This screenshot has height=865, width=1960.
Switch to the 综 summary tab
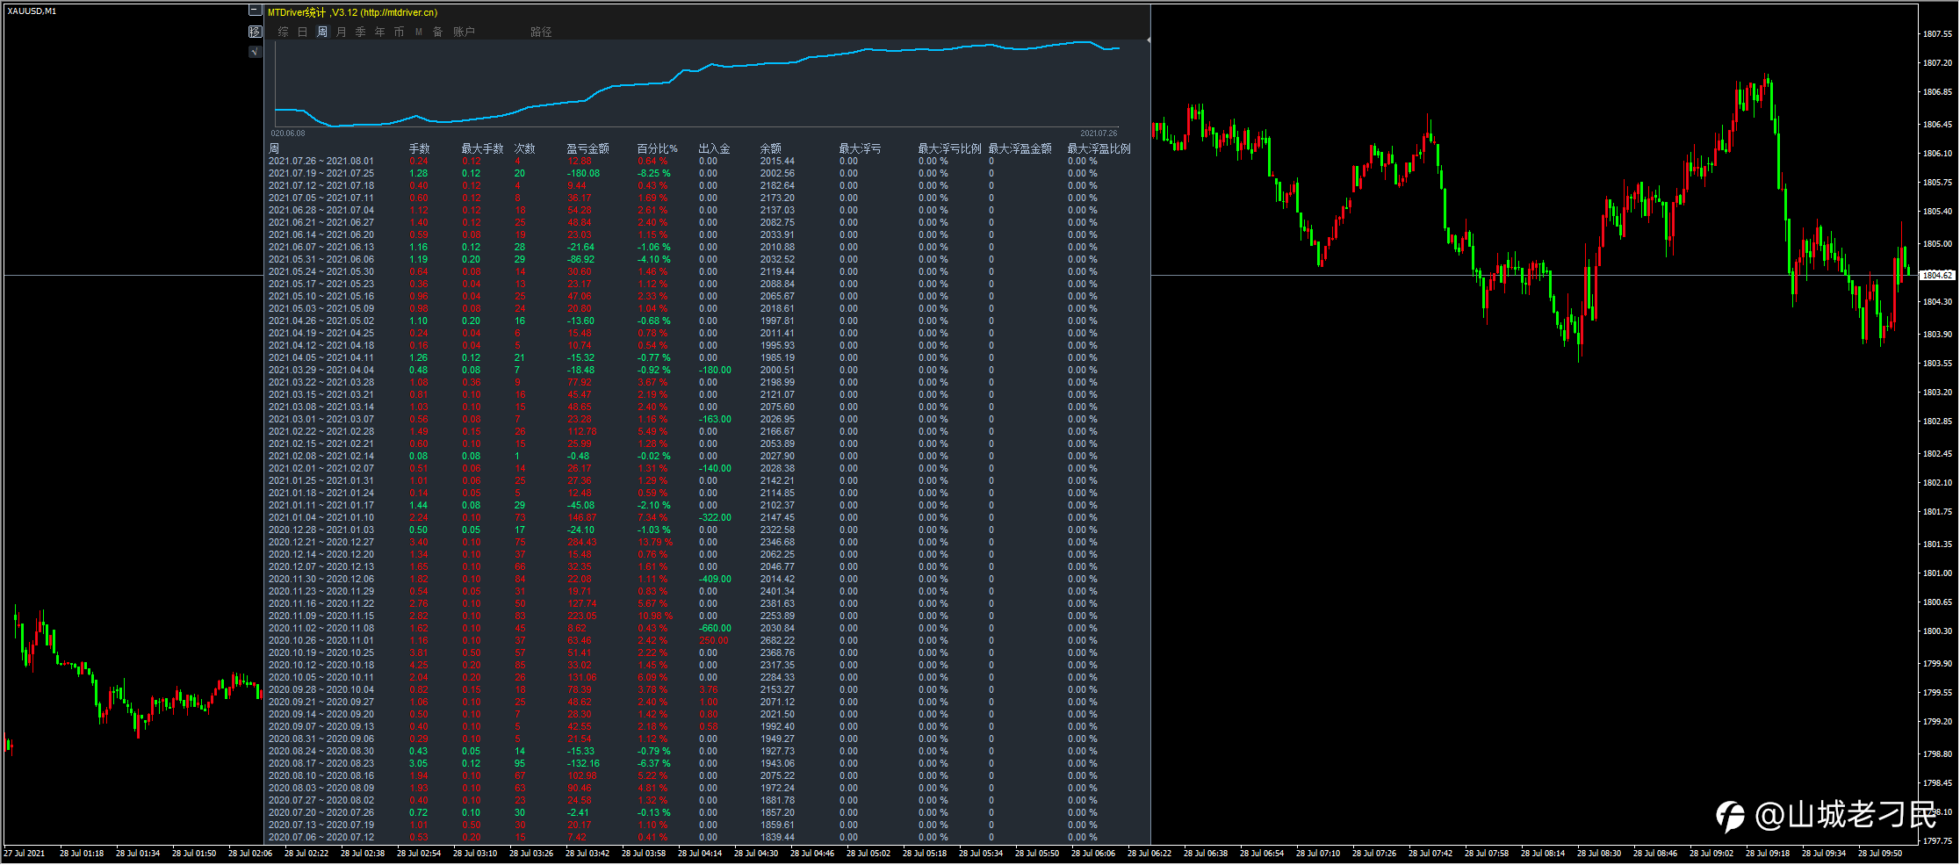[x=283, y=32]
